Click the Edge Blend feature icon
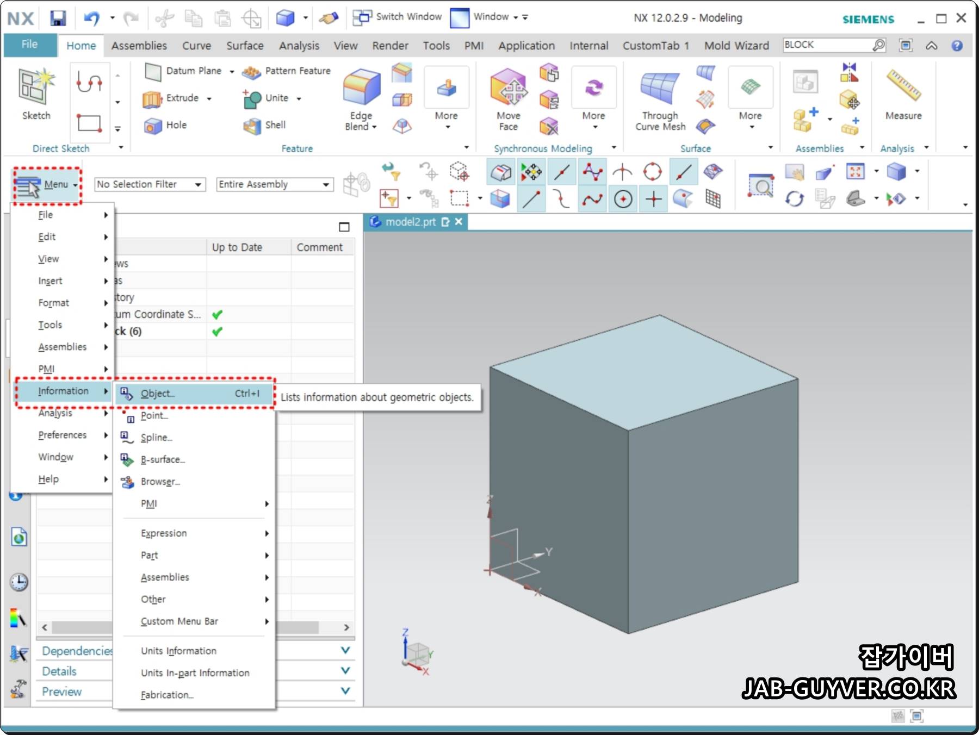 point(361,87)
